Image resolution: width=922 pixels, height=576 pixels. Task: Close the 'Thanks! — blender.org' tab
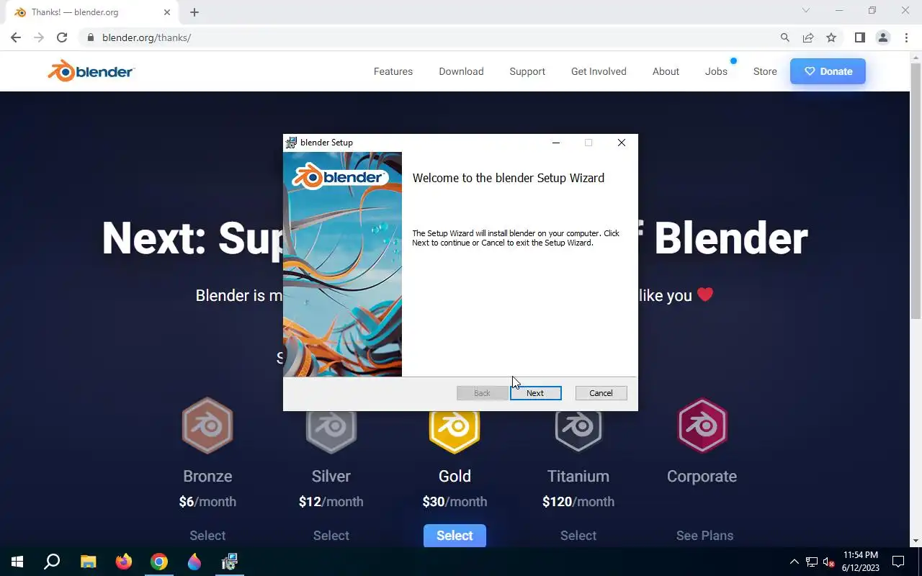coord(166,12)
